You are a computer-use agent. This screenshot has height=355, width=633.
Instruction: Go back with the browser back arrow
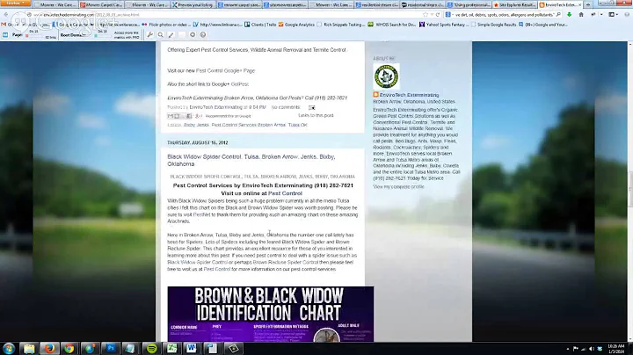[x=5, y=15]
